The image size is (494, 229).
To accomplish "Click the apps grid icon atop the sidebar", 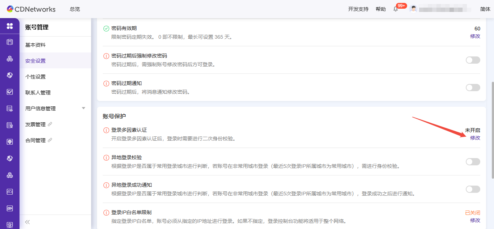I will pyautogui.click(x=9, y=26).
